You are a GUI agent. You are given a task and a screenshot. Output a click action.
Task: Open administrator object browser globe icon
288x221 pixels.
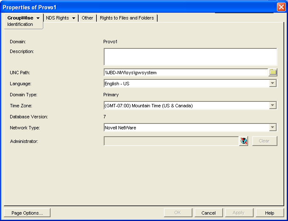pyautogui.click(x=243, y=141)
